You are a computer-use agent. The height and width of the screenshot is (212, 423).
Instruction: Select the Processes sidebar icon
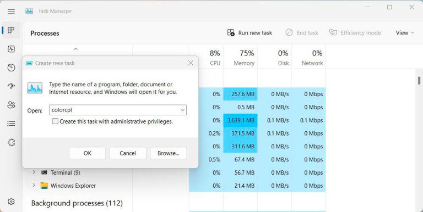pos(11,30)
